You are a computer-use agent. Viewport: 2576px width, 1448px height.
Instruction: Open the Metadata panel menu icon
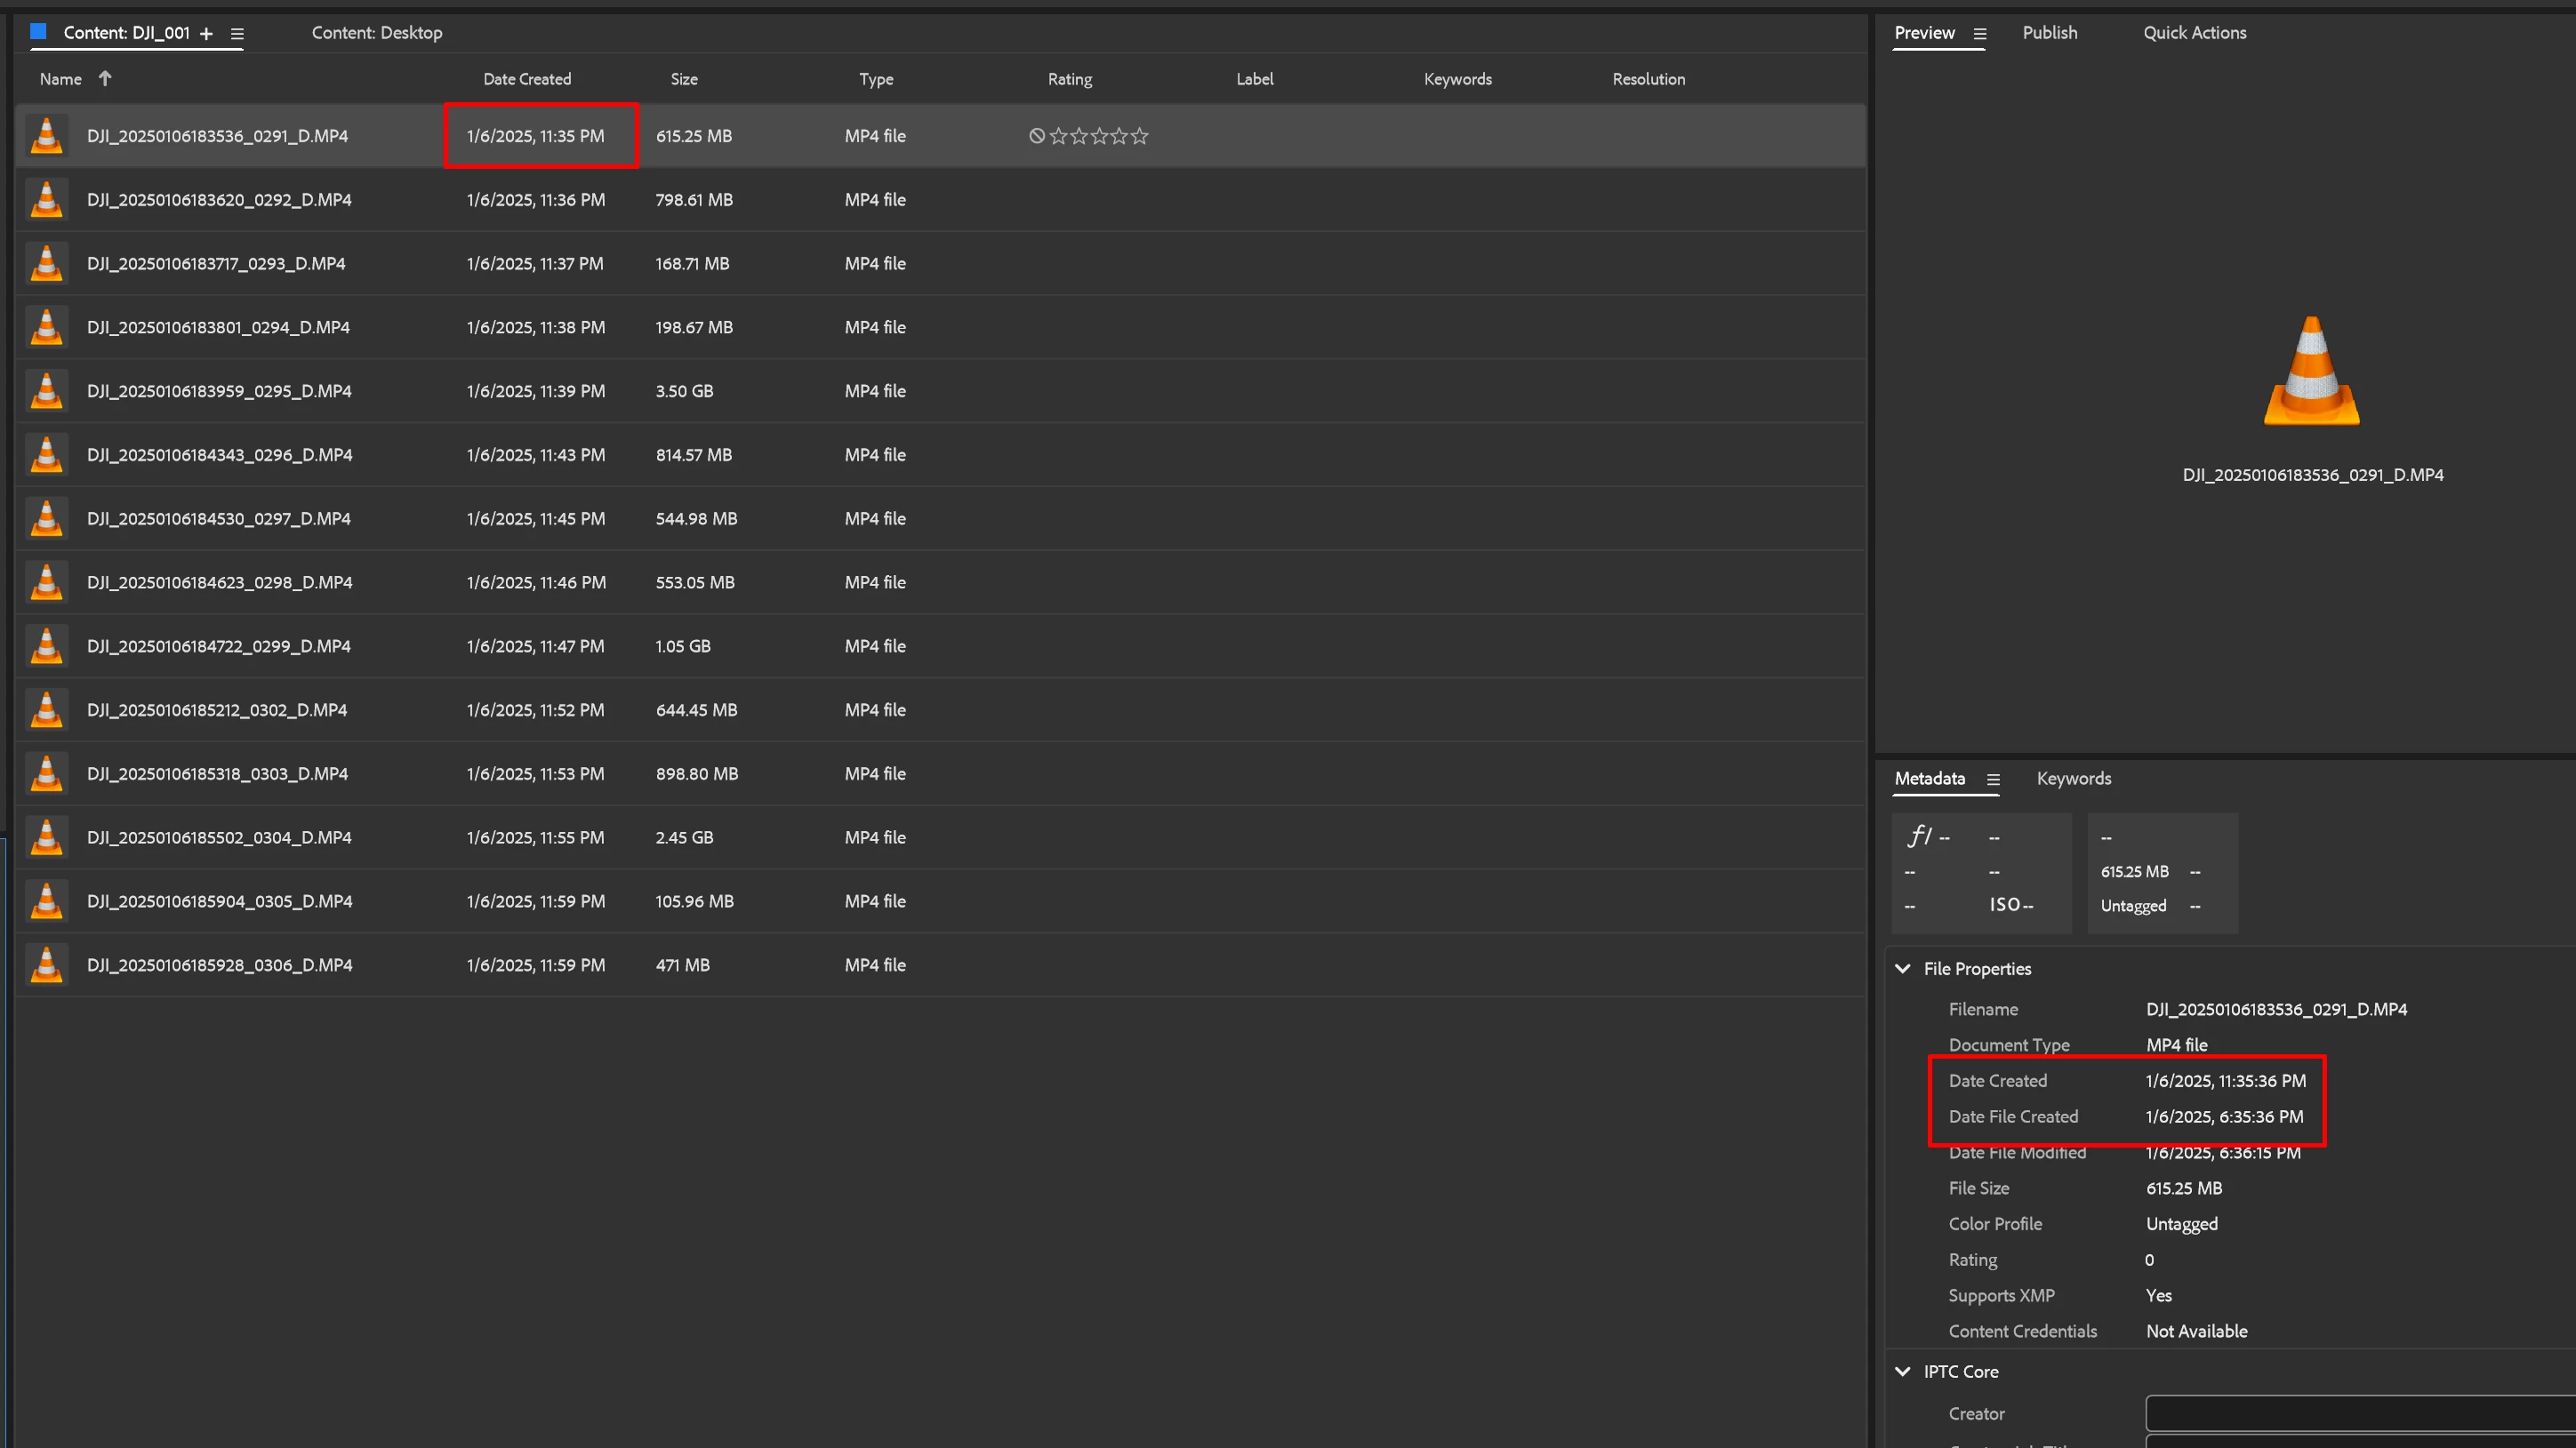[x=1992, y=779]
